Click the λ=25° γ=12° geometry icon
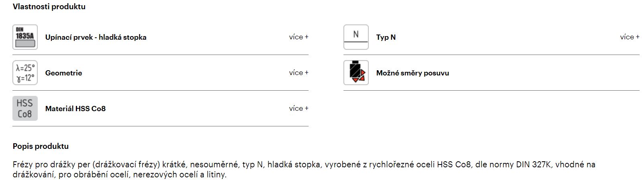The image size is (642, 195). click(25, 73)
